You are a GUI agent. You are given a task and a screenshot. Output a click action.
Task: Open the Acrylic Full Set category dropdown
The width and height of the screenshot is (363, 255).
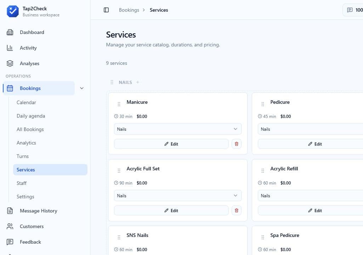click(x=177, y=195)
